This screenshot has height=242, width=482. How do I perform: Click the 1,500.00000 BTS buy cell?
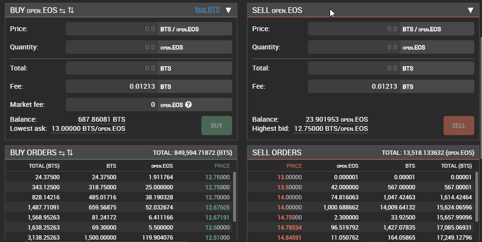pos(100,238)
